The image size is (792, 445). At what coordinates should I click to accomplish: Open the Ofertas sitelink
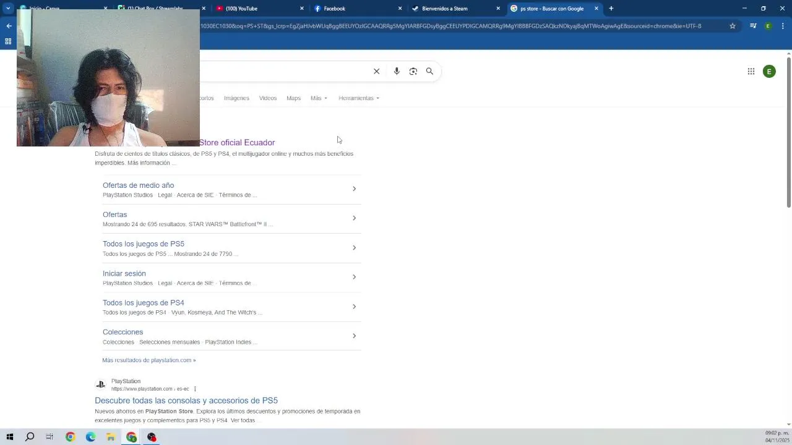114,214
